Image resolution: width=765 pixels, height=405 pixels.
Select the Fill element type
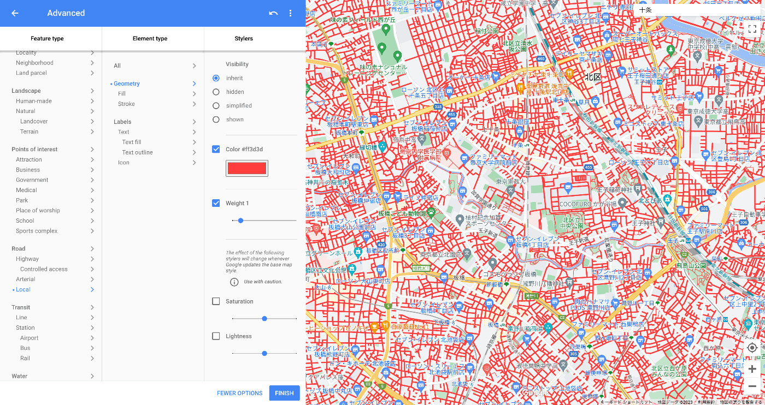click(122, 94)
